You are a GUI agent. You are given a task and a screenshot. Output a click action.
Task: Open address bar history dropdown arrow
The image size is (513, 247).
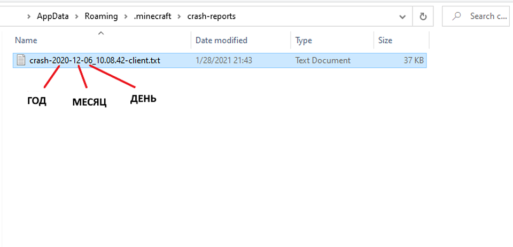point(403,17)
